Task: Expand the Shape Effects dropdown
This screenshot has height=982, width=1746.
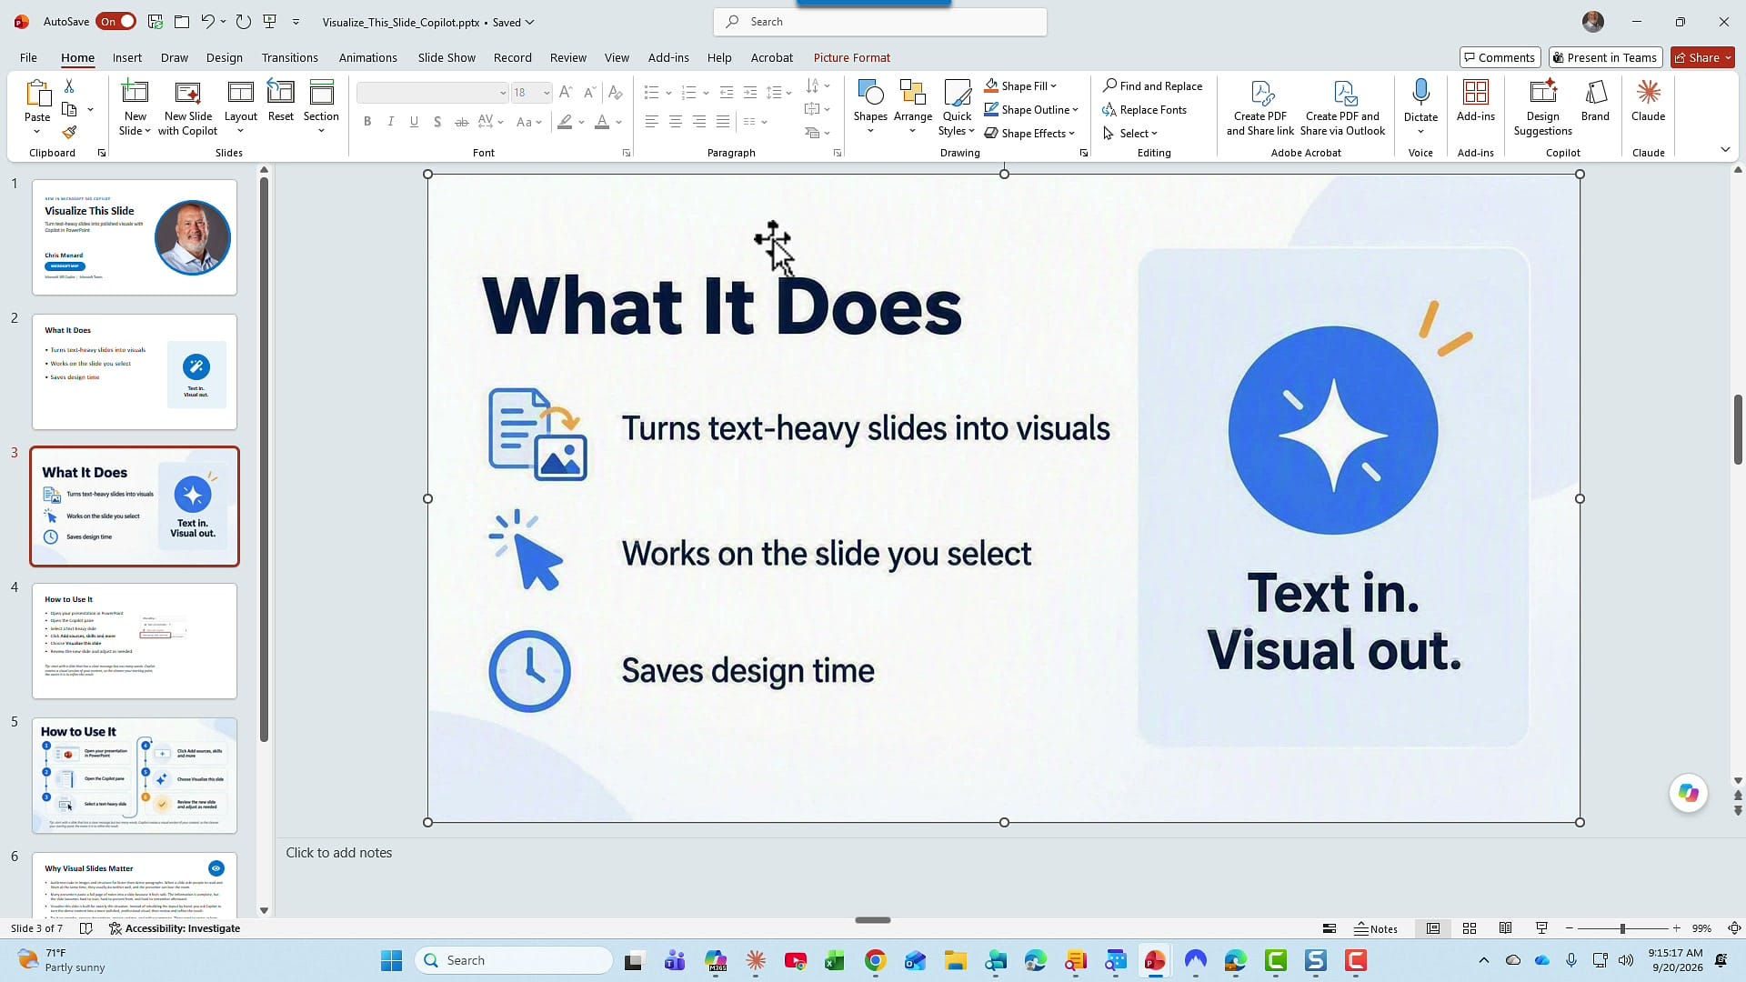Action: coord(1072,134)
